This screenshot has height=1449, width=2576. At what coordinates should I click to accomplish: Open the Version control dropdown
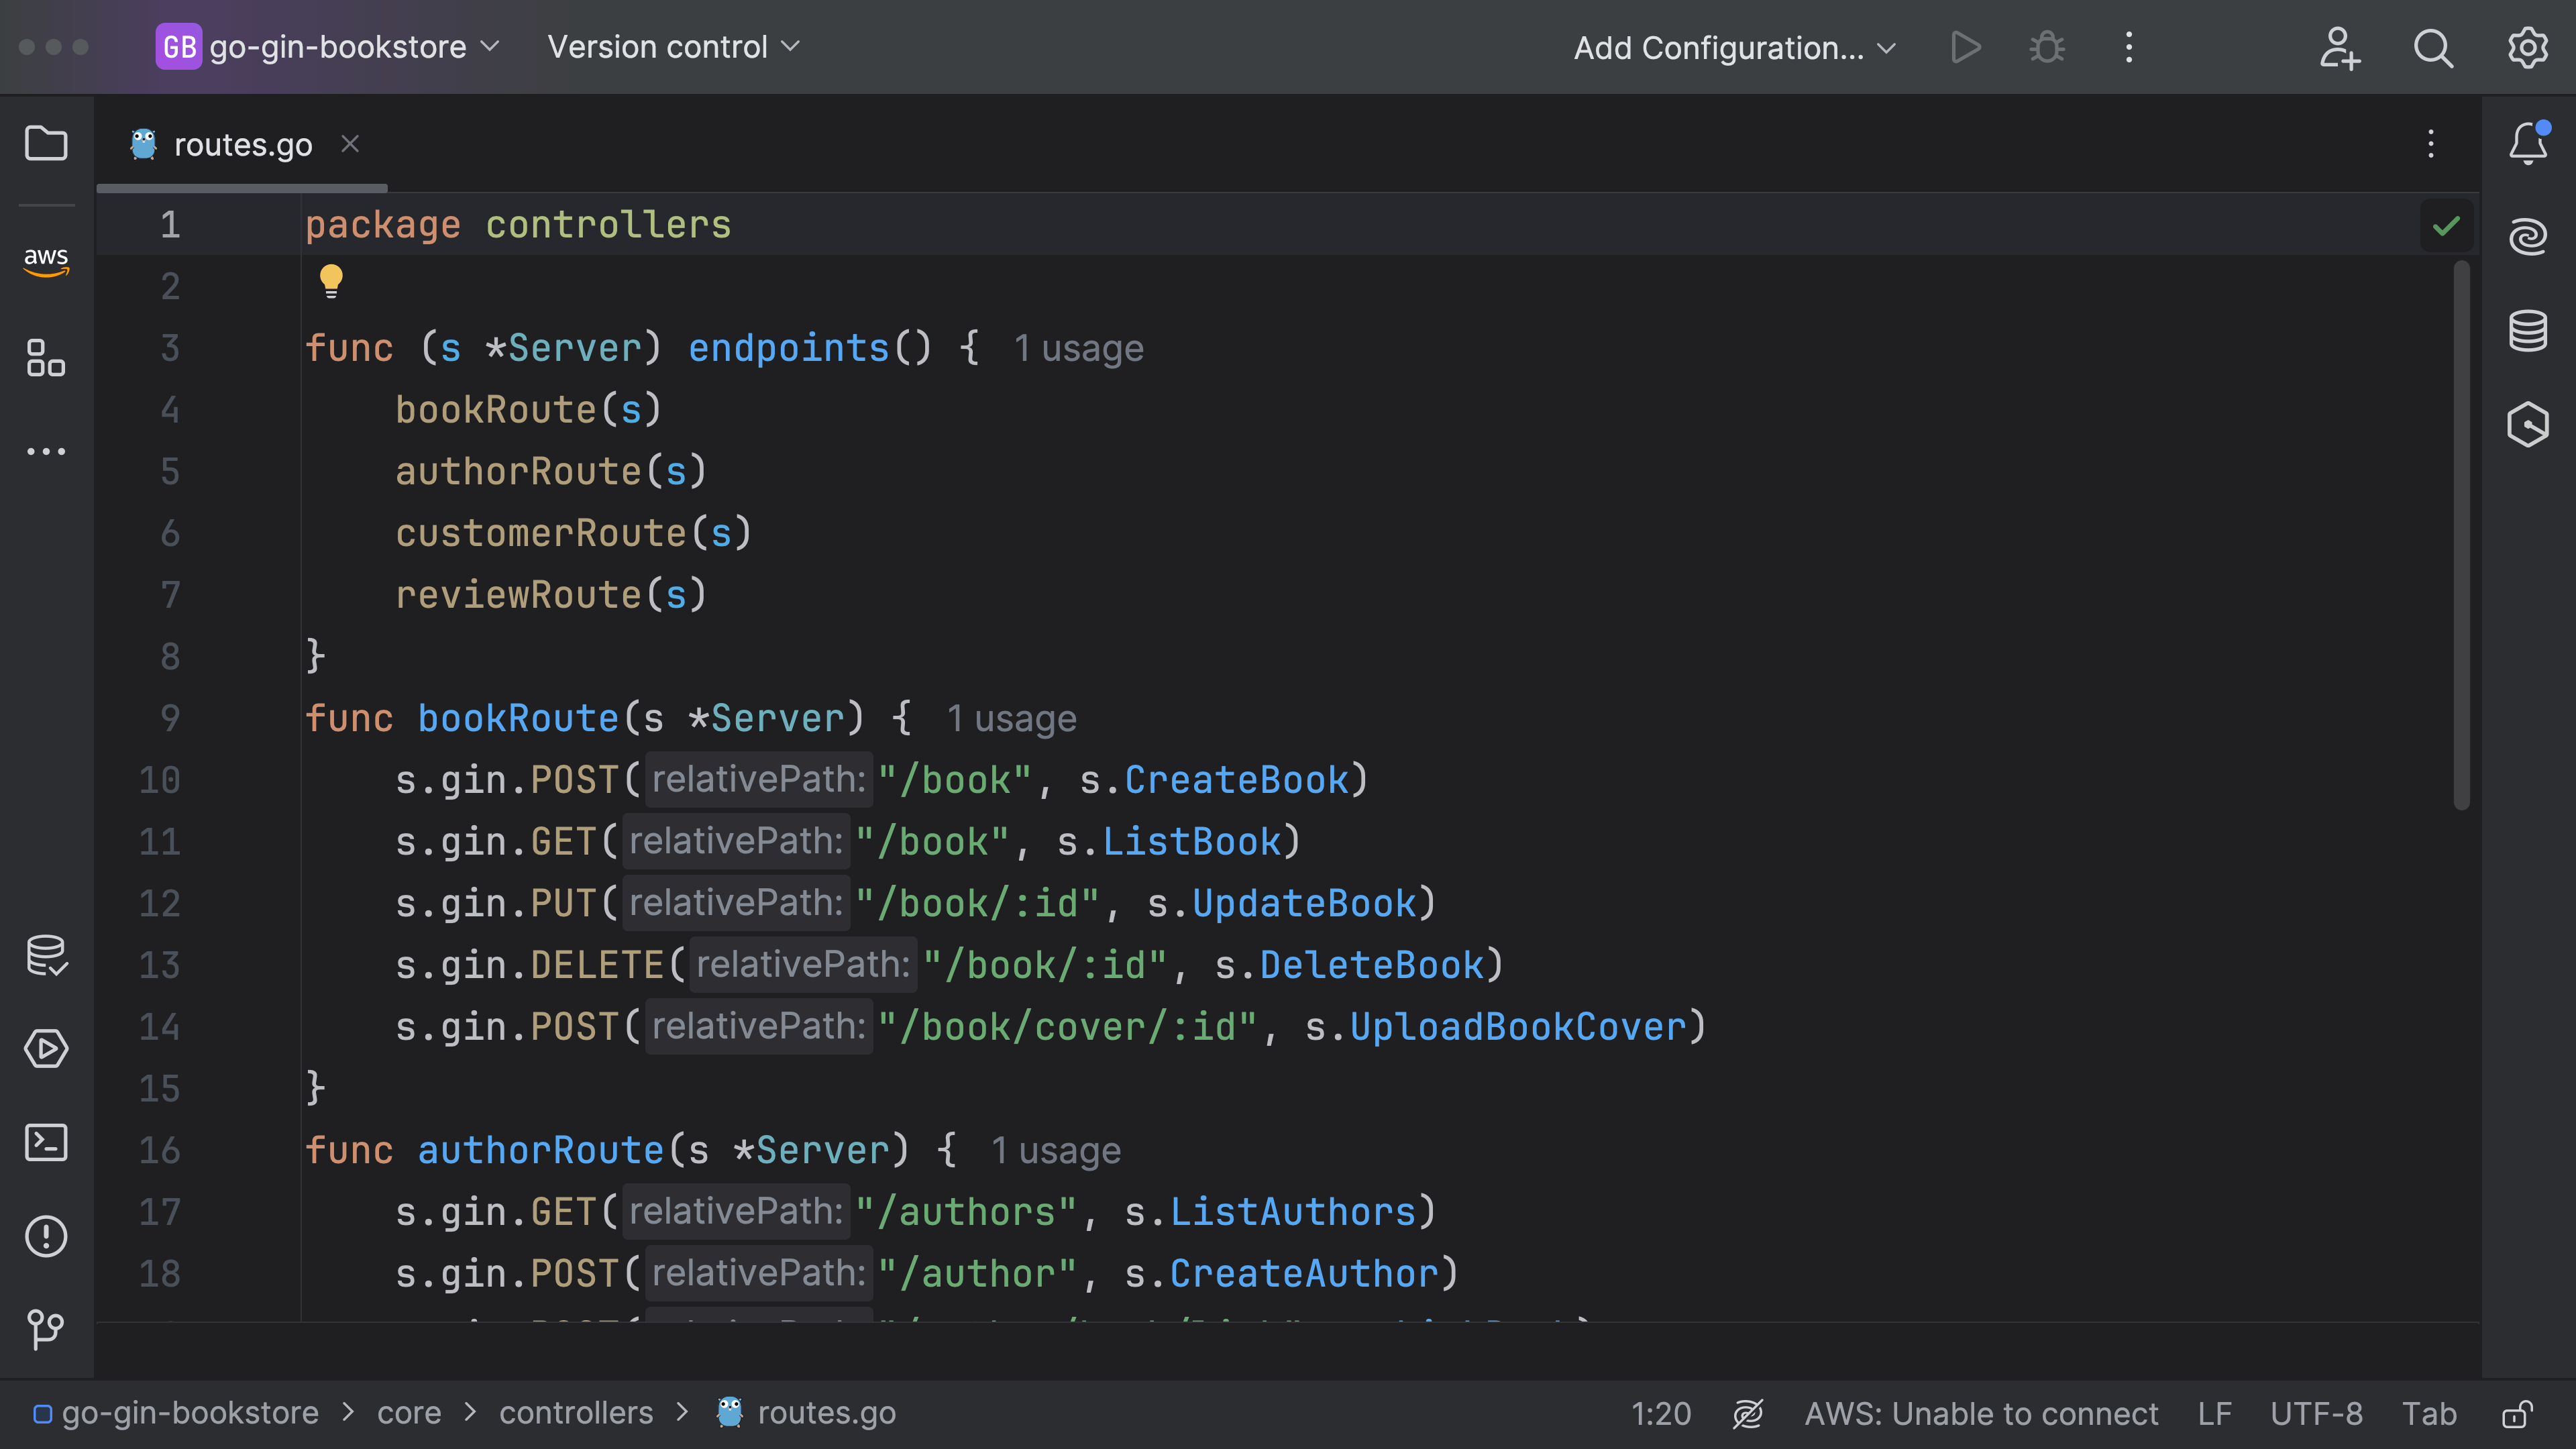point(673,47)
